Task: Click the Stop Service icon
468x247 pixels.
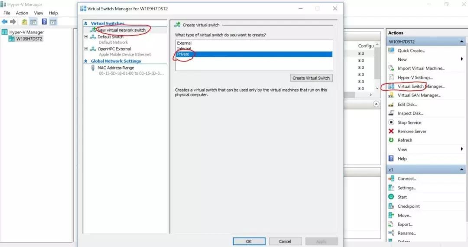Action: [391, 122]
